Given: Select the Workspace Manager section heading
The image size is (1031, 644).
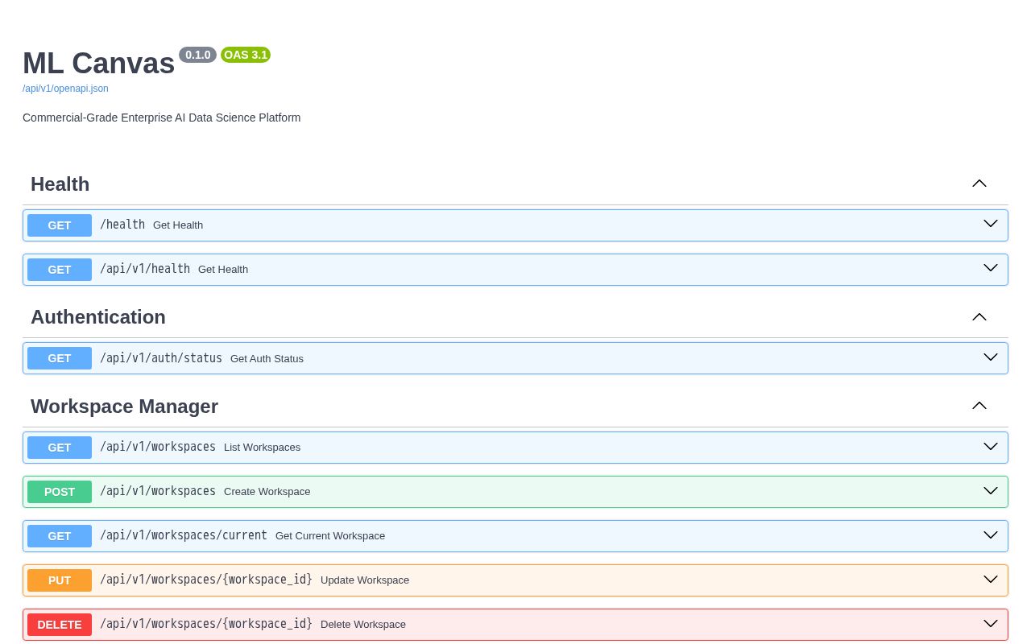Looking at the screenshot, I should [x=124, y=407].
